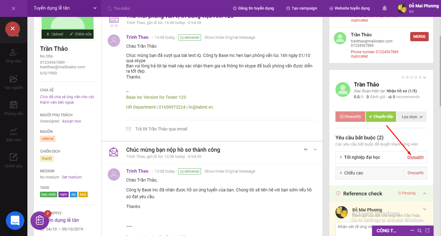This screenshot has width=441, height=236.
Task: Search within the CÔNG T... chat panel
Action: [x=420, y=230]
